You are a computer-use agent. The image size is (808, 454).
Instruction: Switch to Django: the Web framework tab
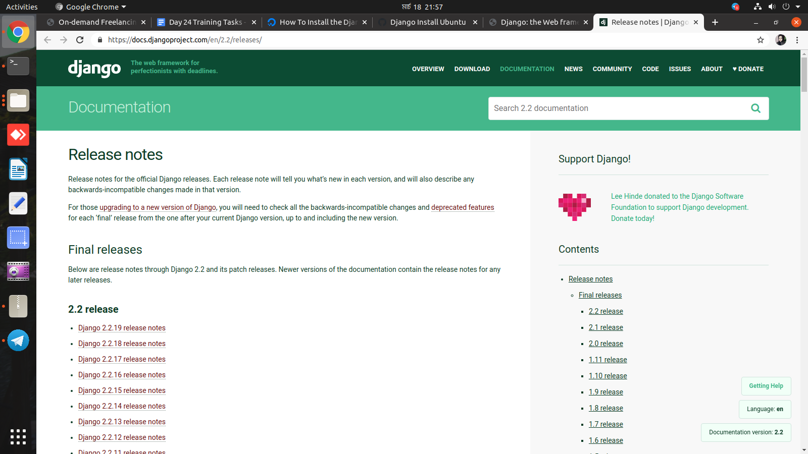click(x=538, y=22)
